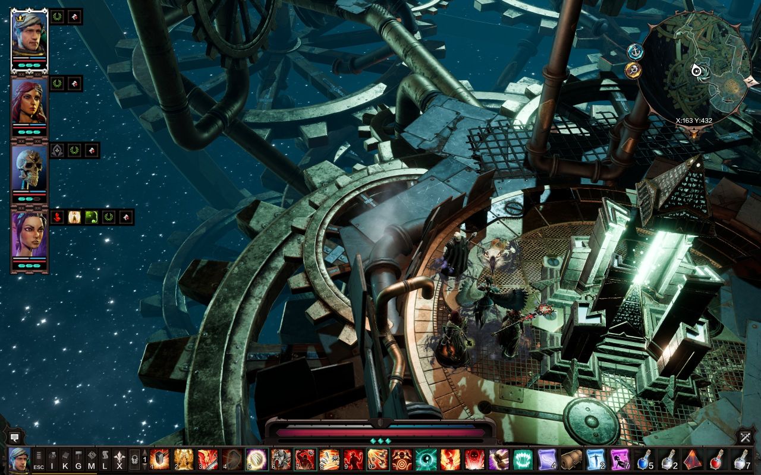
Task: Open the crossed-swords button at bottom right
Action: 746,437
